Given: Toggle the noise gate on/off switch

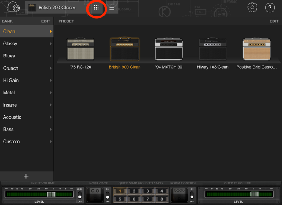Looking at the screenshot, I should point(107,195).
